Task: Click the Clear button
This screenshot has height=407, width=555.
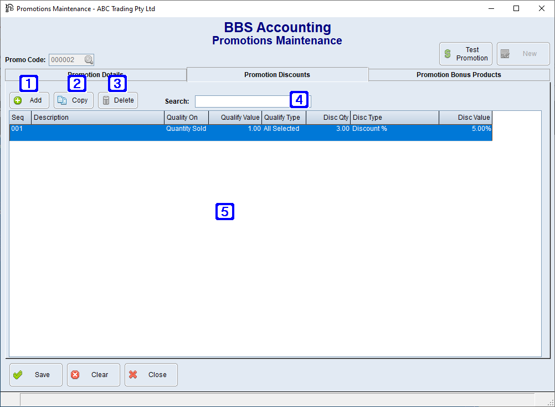Action: [x=93, y=375]
